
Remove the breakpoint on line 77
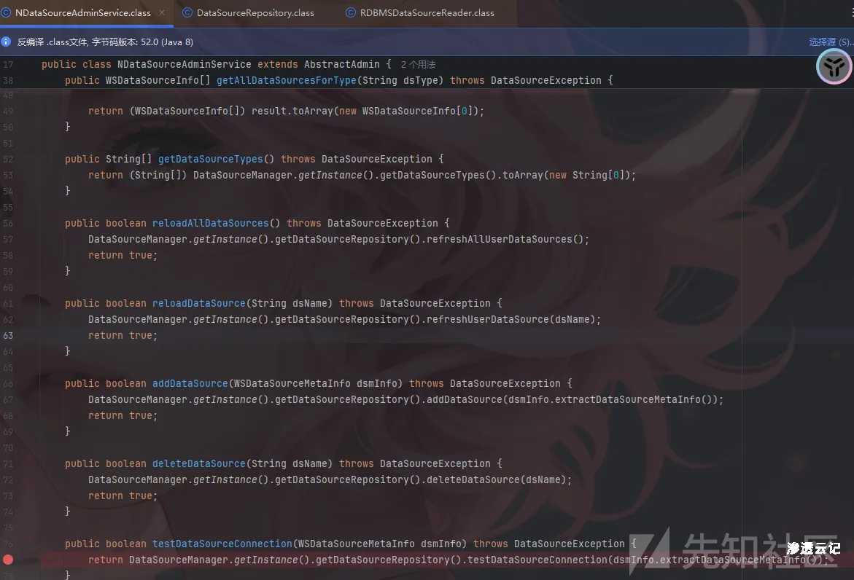point(8,560)
